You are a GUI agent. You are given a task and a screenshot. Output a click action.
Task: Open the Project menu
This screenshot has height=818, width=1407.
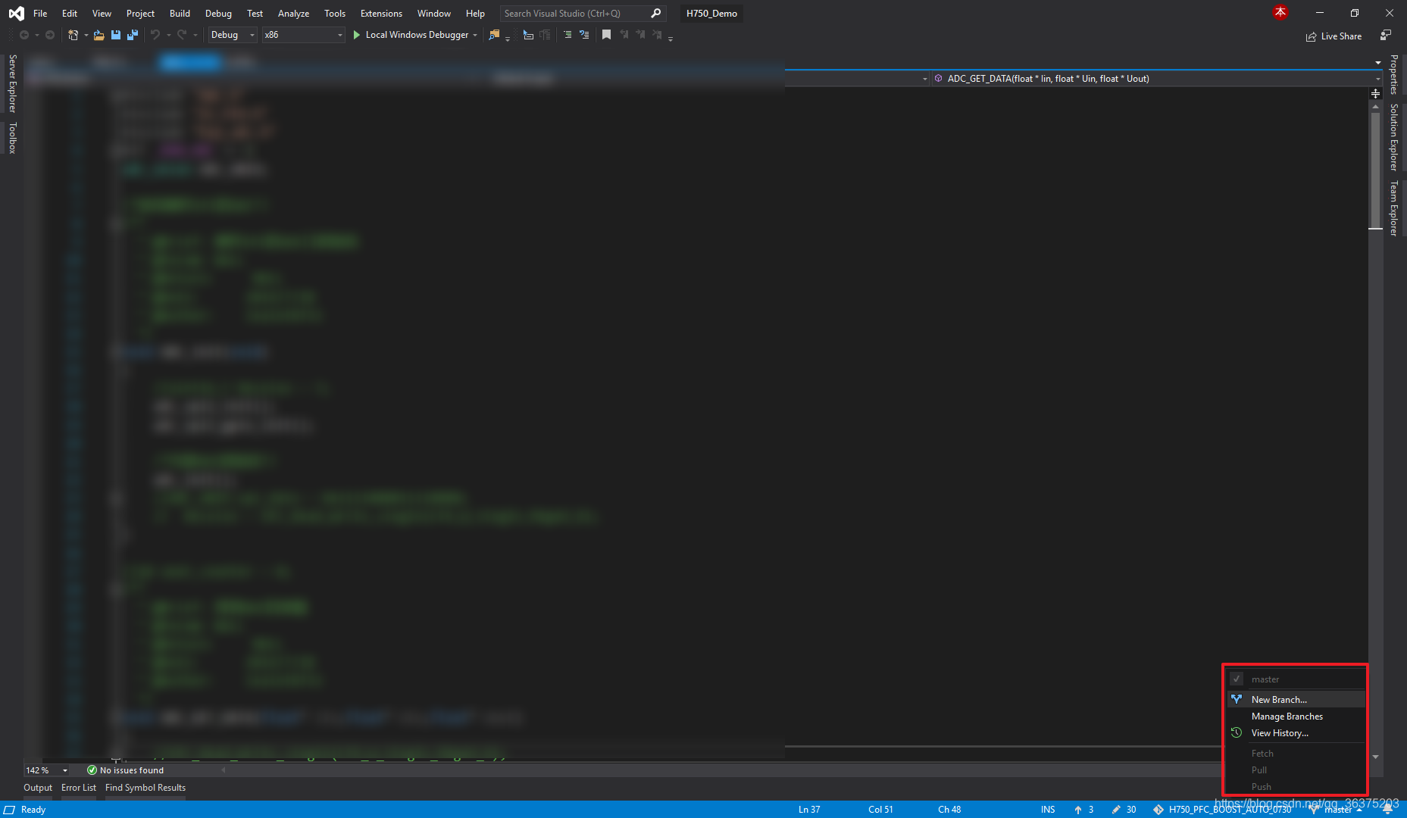pyautogui.click(x=140, y=14)
